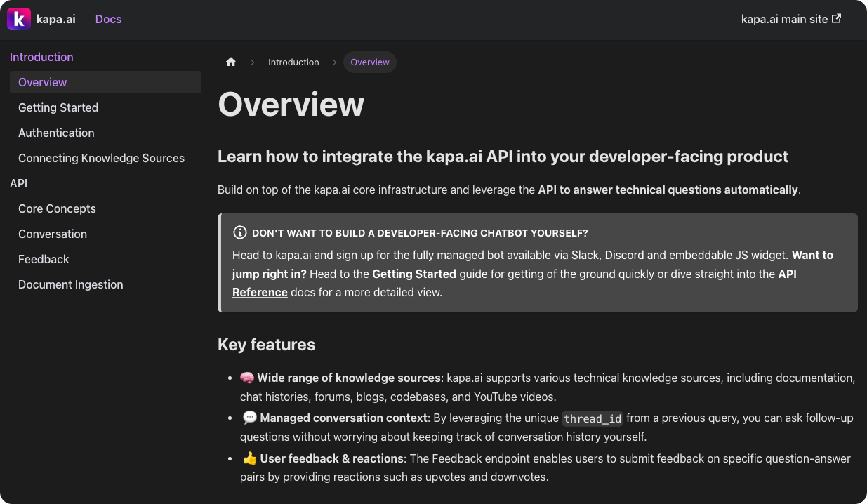The width and height of the screenshot is (867, 504).
Task: Click the thumbs up emoji
Action: click(250, 458)
